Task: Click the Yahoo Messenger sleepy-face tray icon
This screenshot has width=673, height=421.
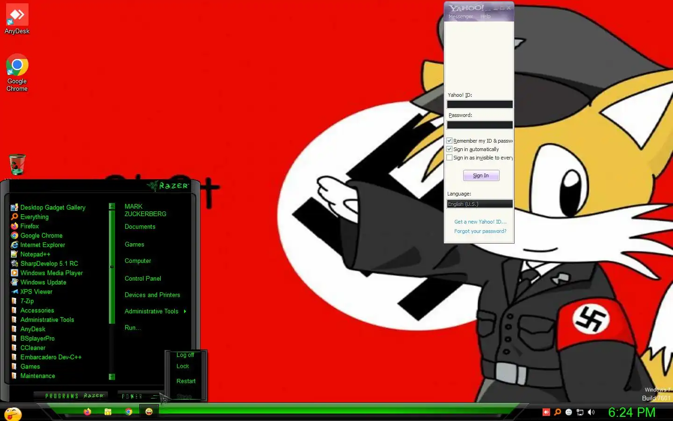Action: 569,412
